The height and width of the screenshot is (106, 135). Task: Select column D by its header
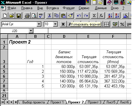coord(64,36)
